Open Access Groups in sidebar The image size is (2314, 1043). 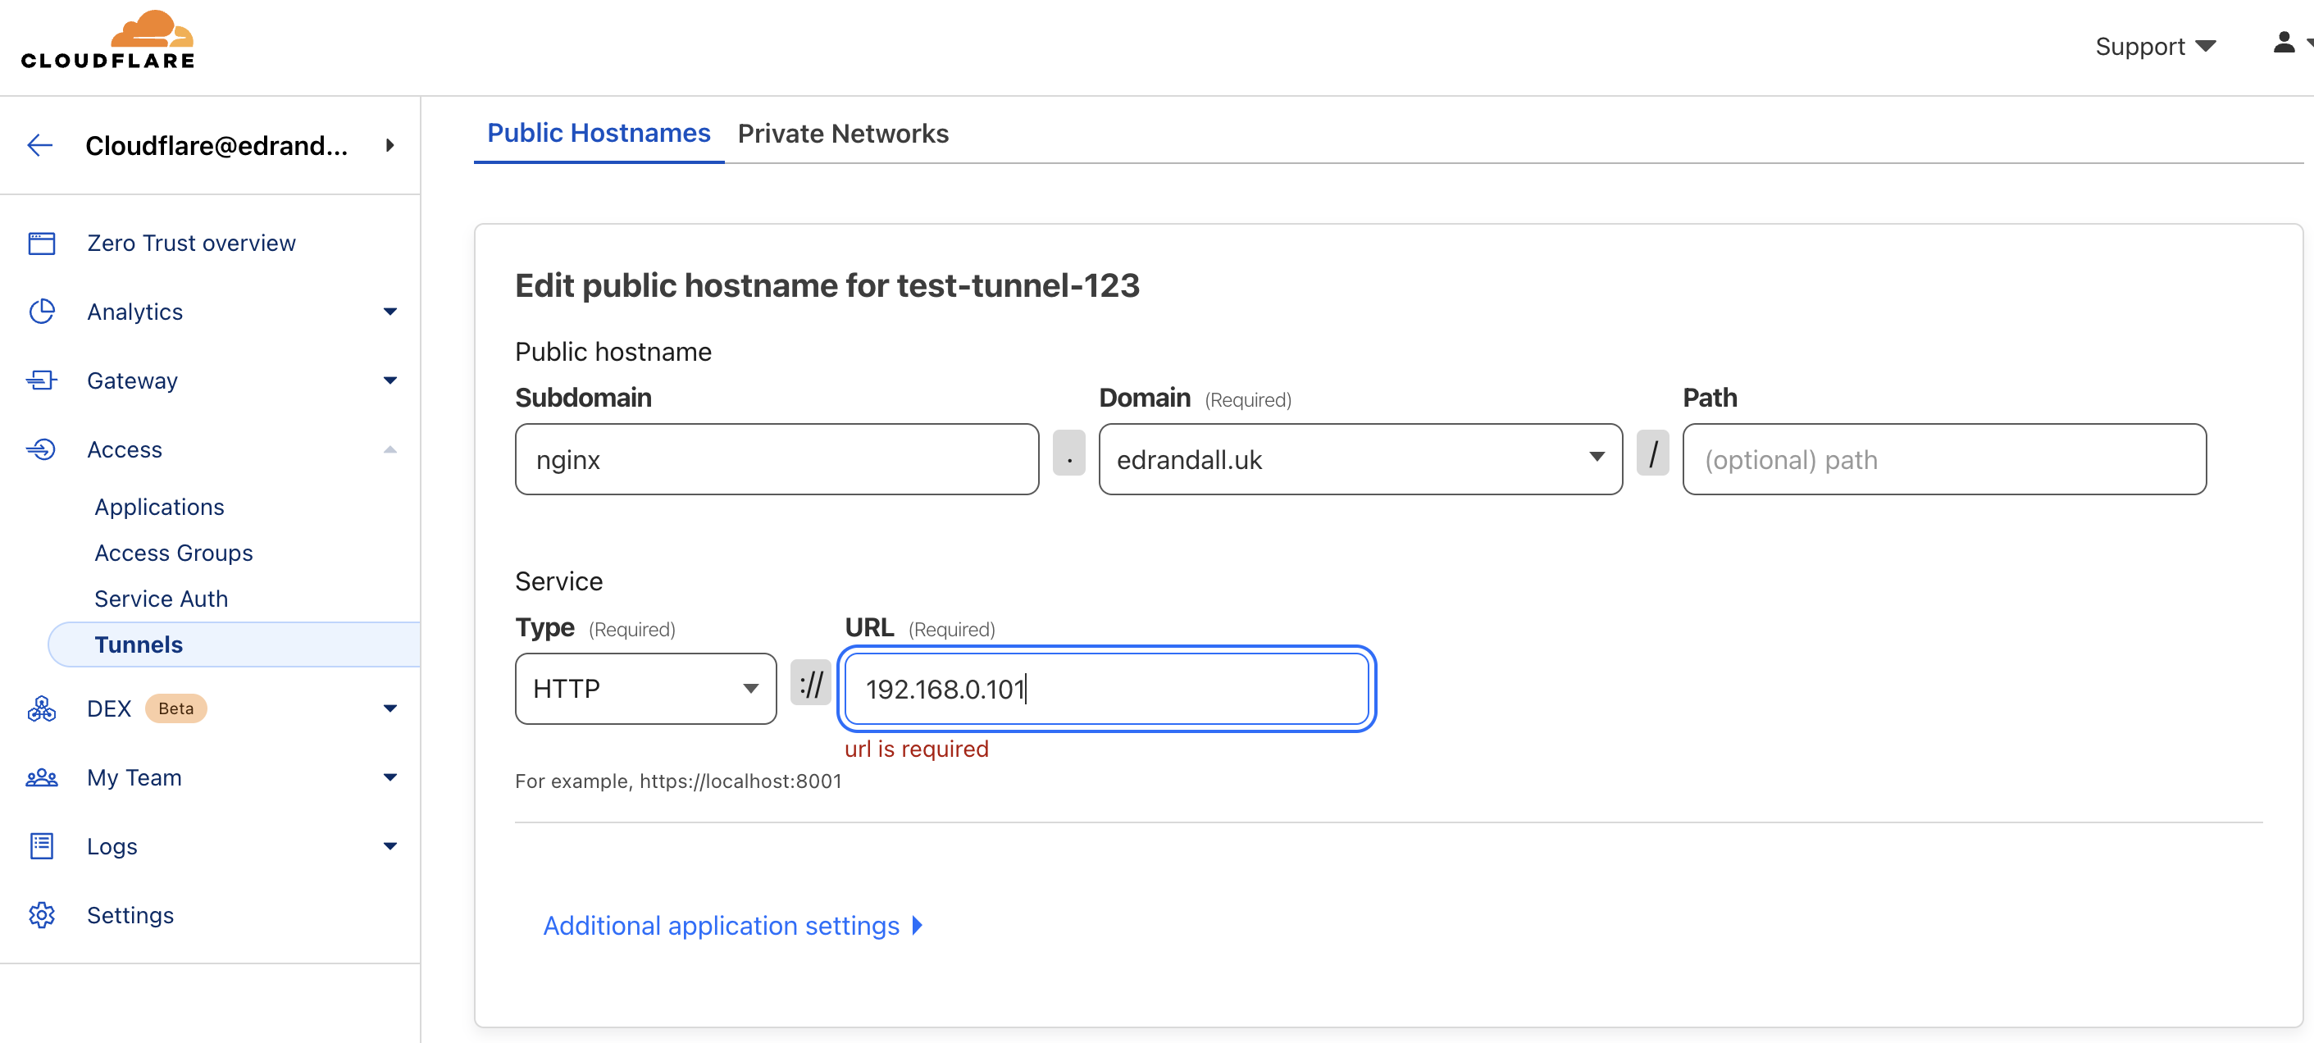click(x=173, y=553)
